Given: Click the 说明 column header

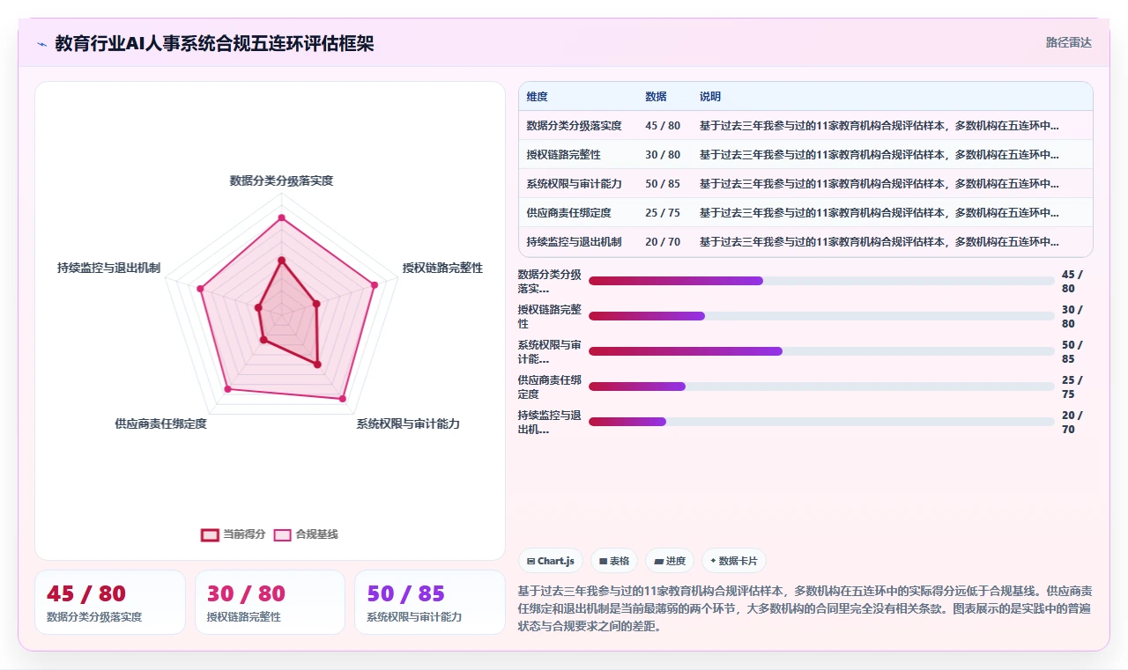Looking at the screenshot, I should pos(710,97).
